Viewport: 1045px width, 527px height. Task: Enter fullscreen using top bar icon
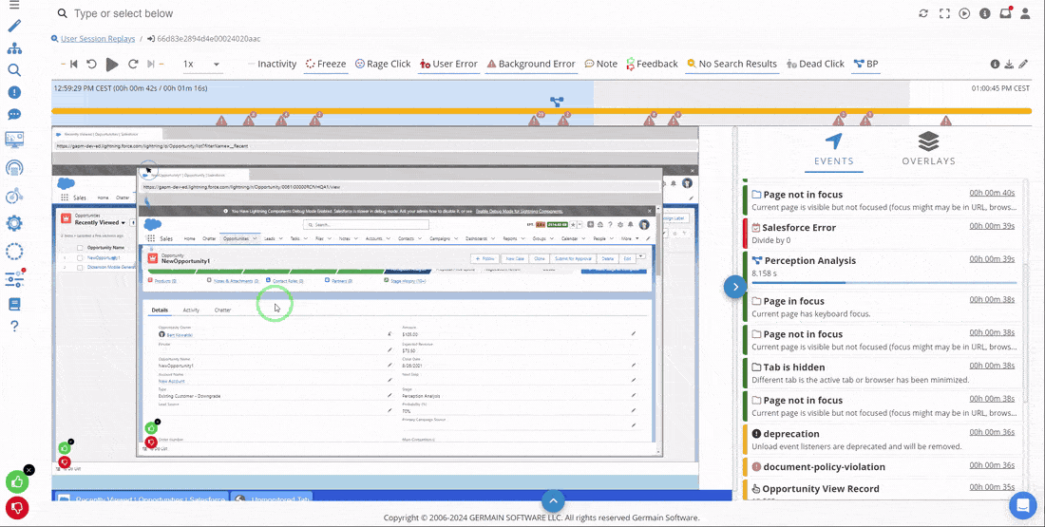click(943, 13)
